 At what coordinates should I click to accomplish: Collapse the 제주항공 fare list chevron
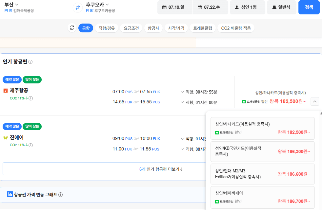314,101
